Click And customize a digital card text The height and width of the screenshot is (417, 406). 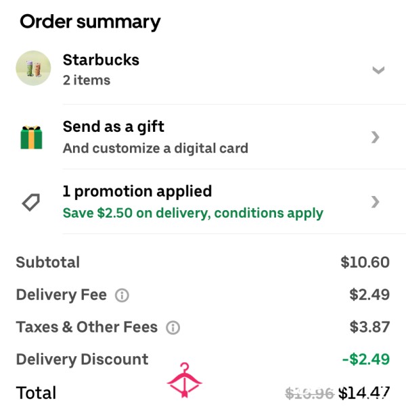pyautogui.click(x=155, y=148)
